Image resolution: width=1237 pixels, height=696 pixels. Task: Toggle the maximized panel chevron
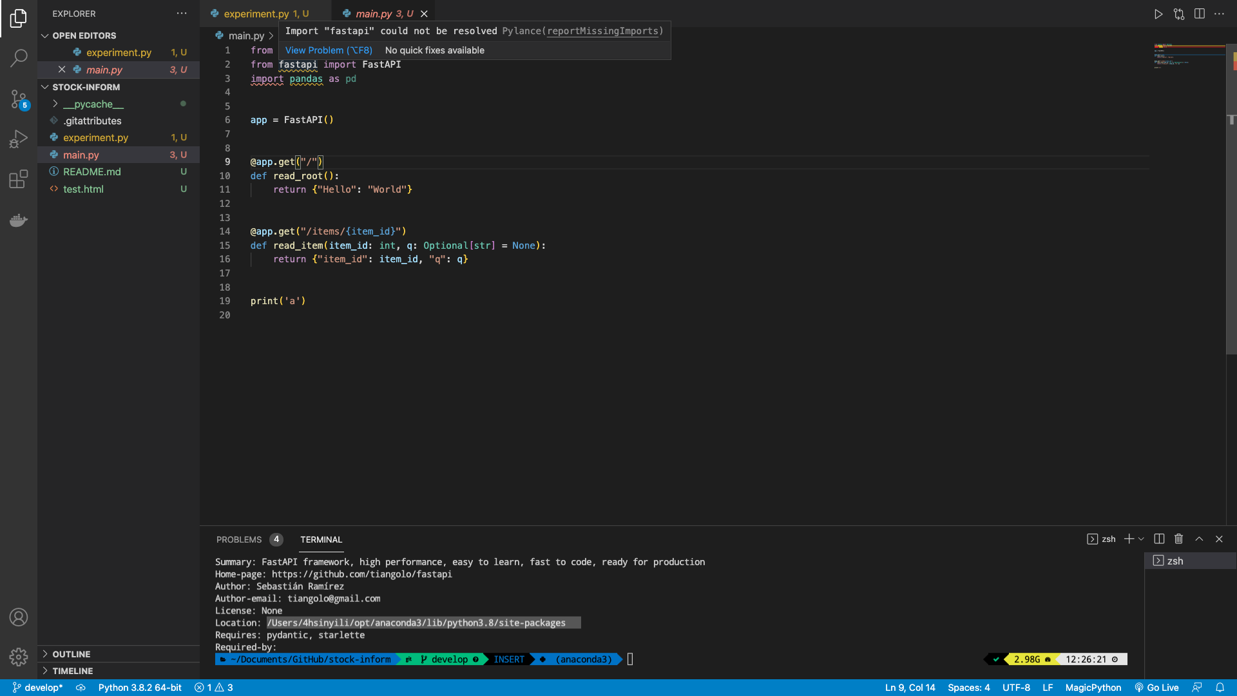[1199, 539]
